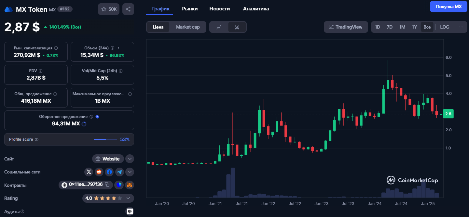The image size is (469, 217).
Task: Click info icon next to Оборотное предложение
Action: tap(91, 117)
